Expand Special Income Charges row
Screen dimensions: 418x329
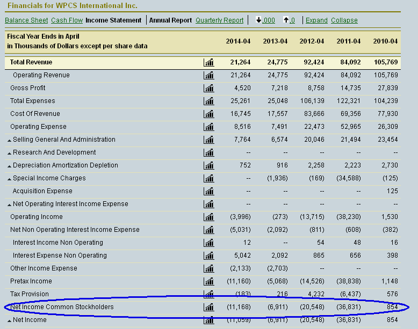click(9, 179)
